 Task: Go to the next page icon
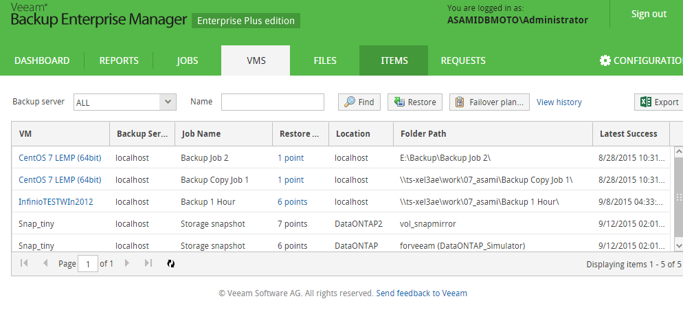126,263
